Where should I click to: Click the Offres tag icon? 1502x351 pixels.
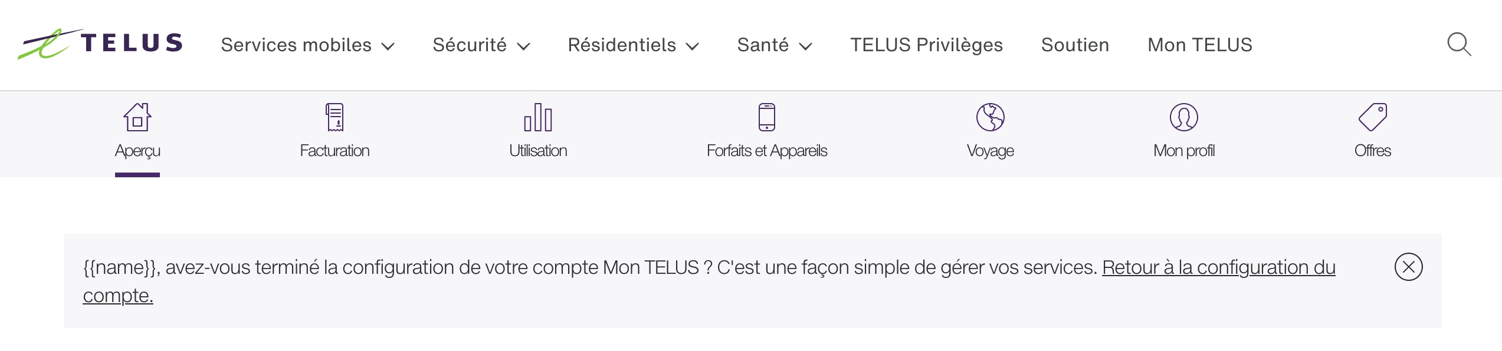[1372, 117]
